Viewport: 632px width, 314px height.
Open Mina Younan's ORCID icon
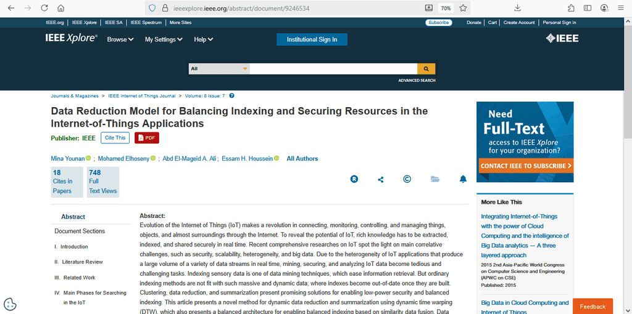click(x=88, y=158)
